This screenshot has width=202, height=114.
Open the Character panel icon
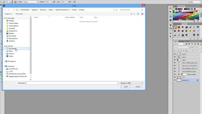[170, 33]
